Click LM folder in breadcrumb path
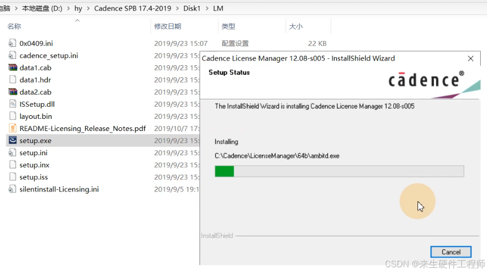The height and width of the screenshot is (272, 487). (218, 8)
